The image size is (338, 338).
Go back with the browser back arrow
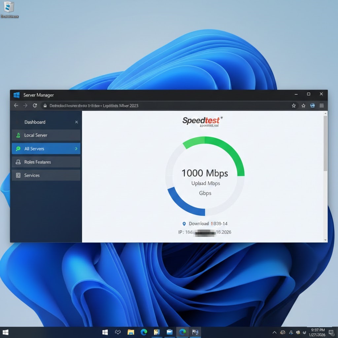[16, 105]
